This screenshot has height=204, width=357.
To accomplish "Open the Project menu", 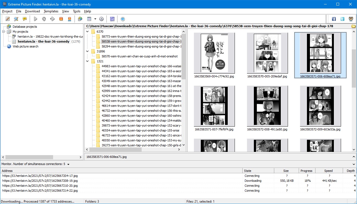I will (7, 11).
